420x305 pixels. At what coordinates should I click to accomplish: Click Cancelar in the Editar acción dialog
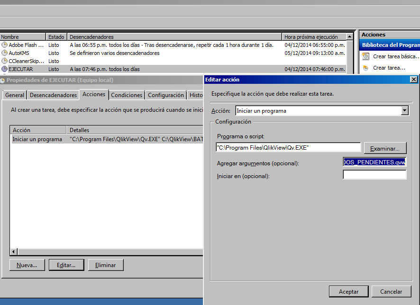(392, 291)
